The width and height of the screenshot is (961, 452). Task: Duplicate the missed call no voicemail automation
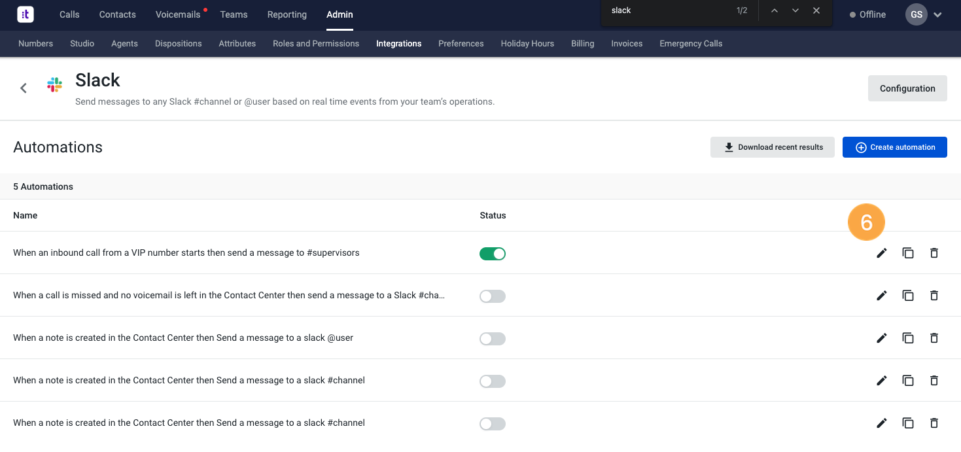[x=908, y=296]
